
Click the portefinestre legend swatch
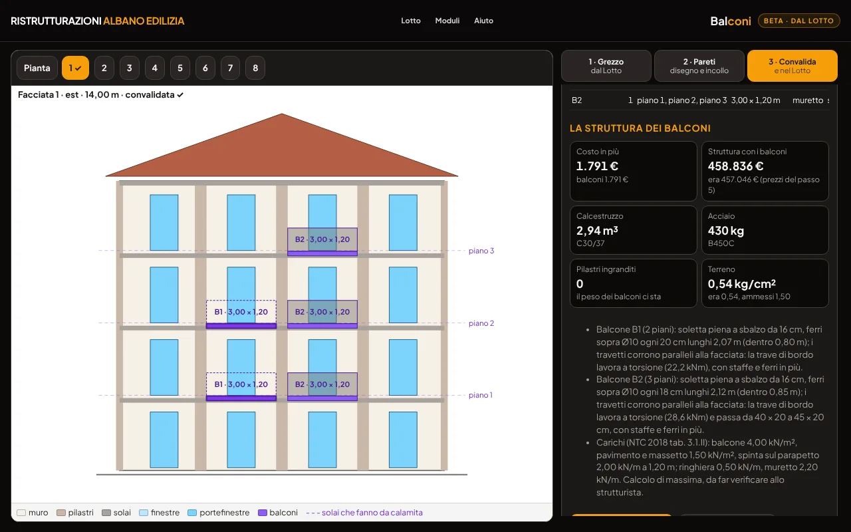click(x=192, y=513)
